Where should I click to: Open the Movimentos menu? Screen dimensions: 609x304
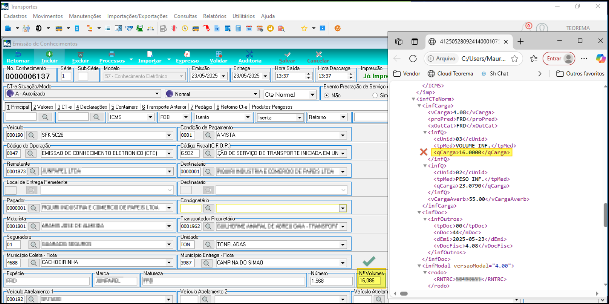(x=48, y=16)
